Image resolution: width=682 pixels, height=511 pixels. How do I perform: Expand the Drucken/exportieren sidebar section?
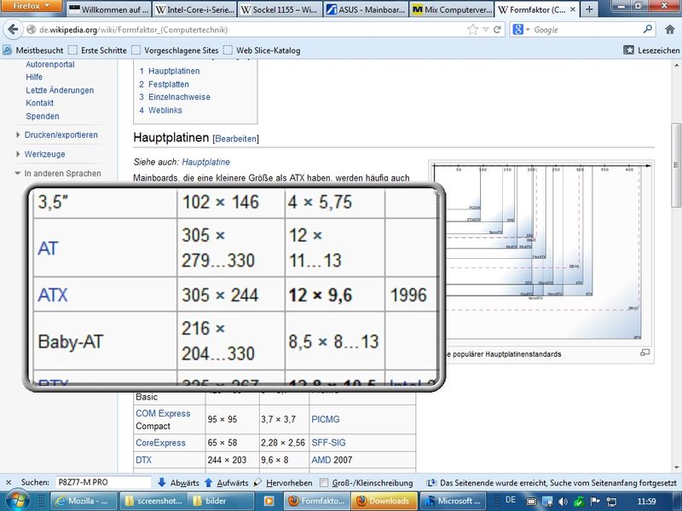click(61, 135)
